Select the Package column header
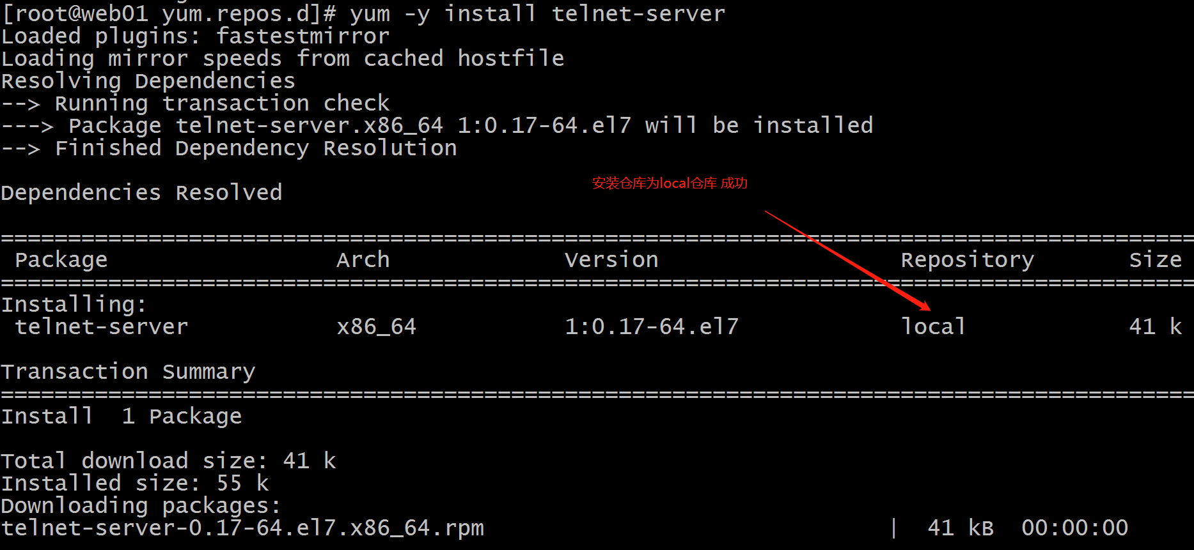Image resolution: width=1194 pixels, height=550 pixels. [x=61, y=260]
